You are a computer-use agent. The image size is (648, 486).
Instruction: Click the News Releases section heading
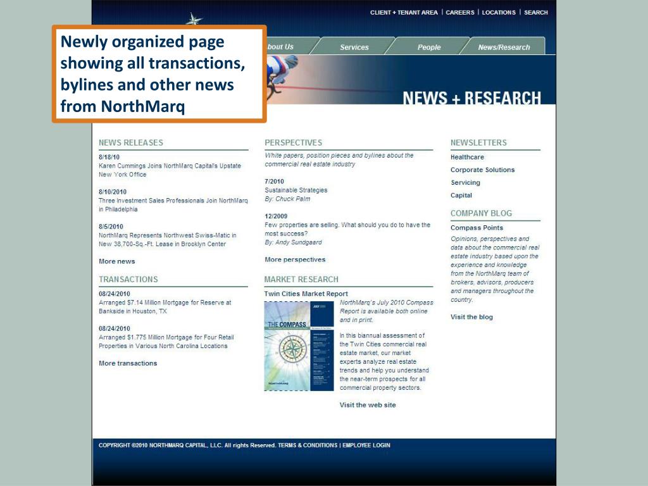(x=131, y=142)
